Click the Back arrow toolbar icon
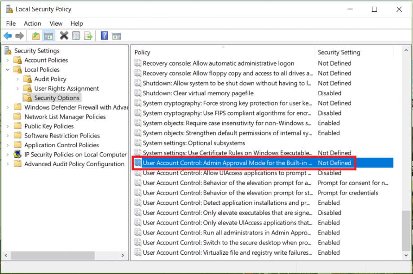The height and width of the screenshot is (274, 413). [x=8, y=36]
